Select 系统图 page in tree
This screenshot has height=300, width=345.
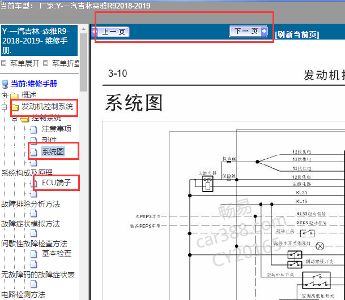click(53, 151)
